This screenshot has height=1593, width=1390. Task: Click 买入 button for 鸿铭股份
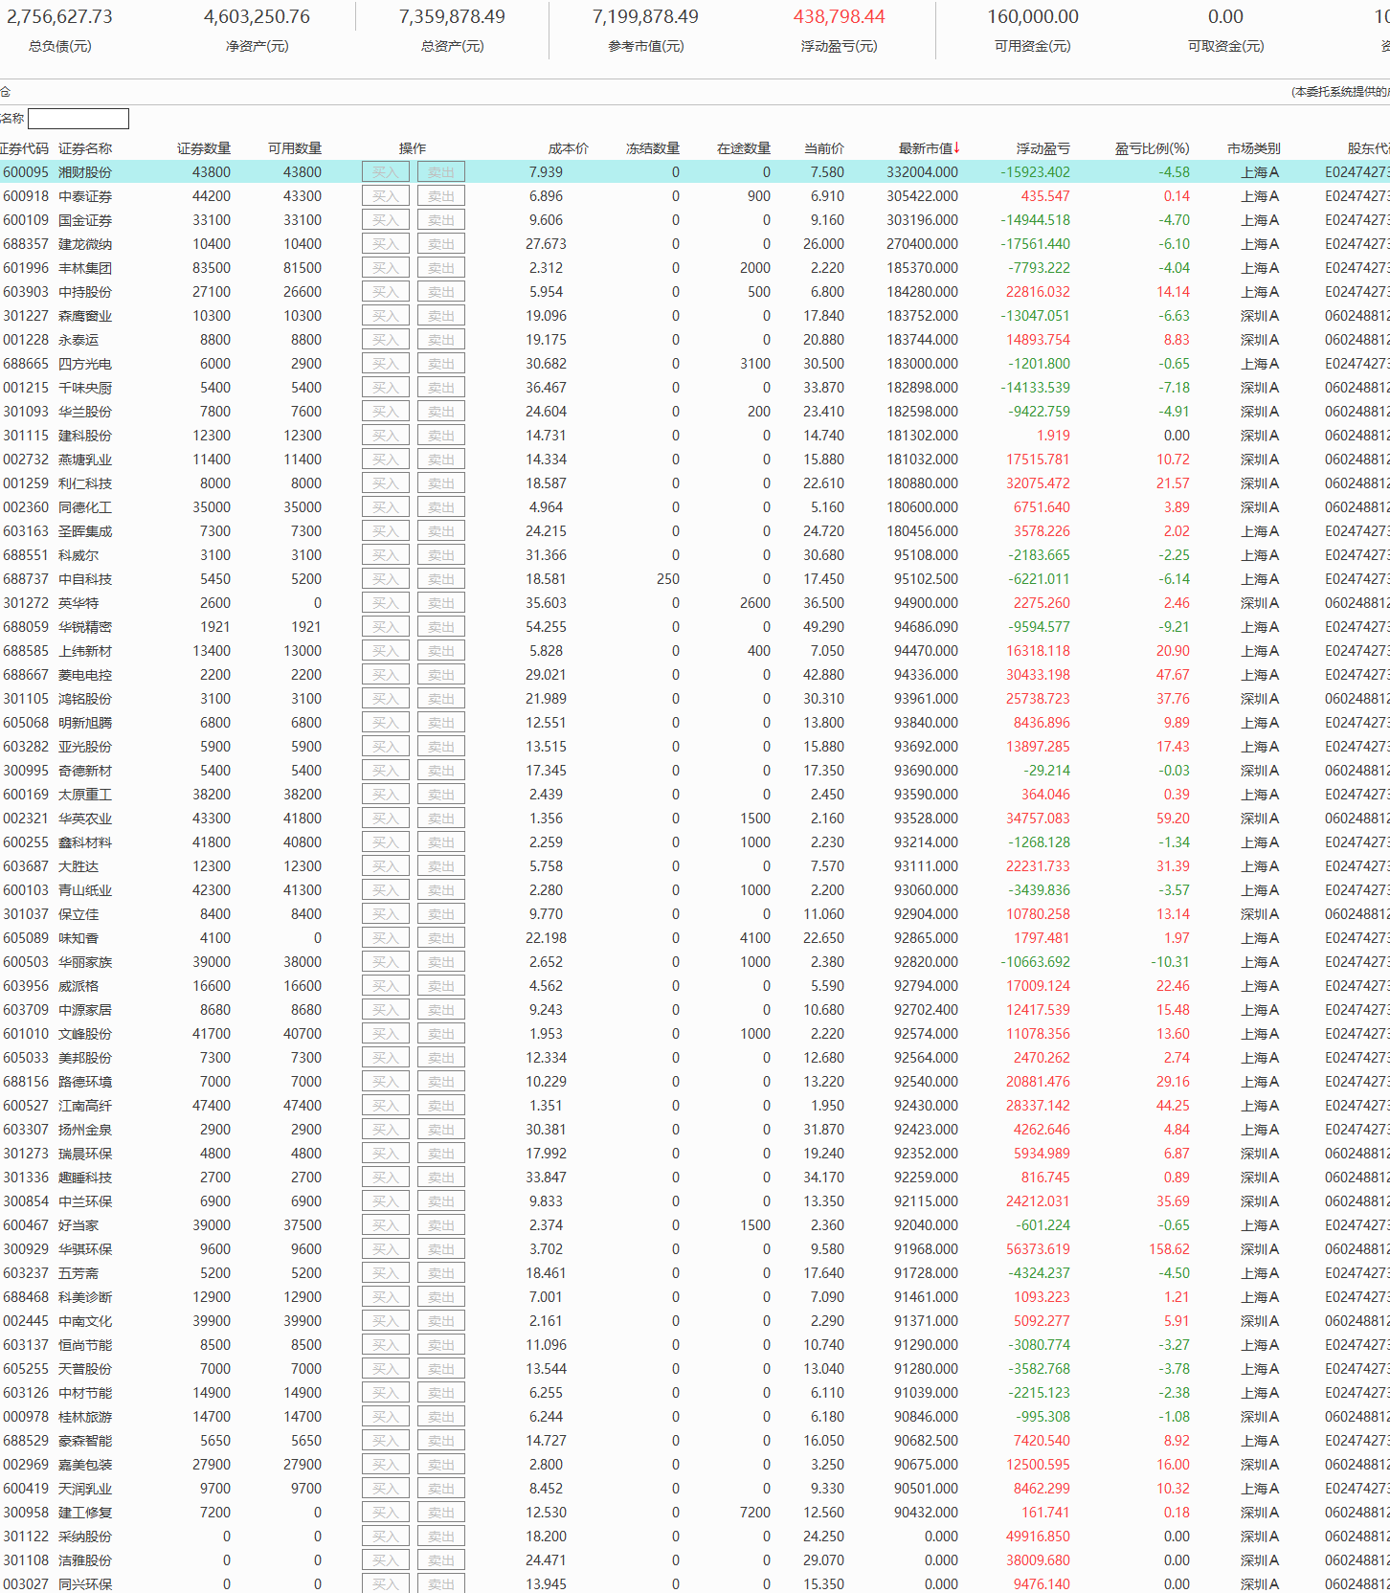[386, 699]
